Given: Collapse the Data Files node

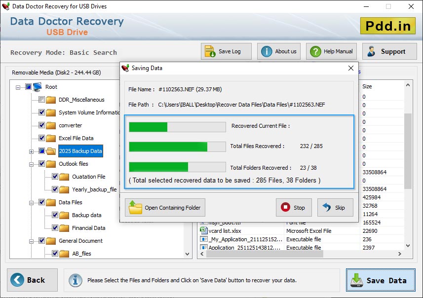Looking at the screenshot, I should (31, 203).
